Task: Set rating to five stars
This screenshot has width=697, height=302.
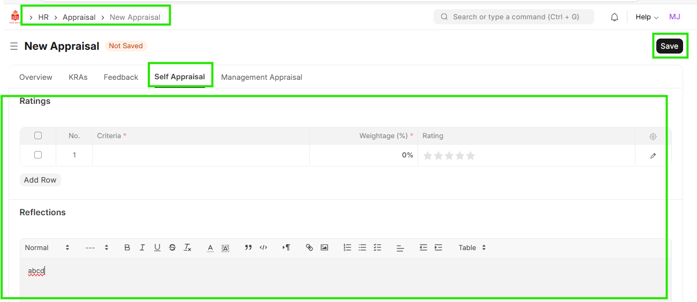Action: pyautogui.click(x=471, y=156)
